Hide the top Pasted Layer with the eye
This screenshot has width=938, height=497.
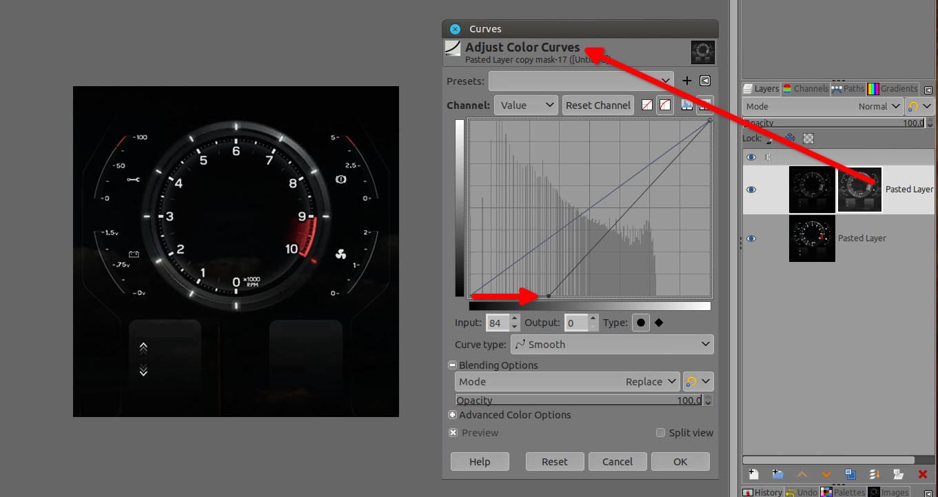752,190
